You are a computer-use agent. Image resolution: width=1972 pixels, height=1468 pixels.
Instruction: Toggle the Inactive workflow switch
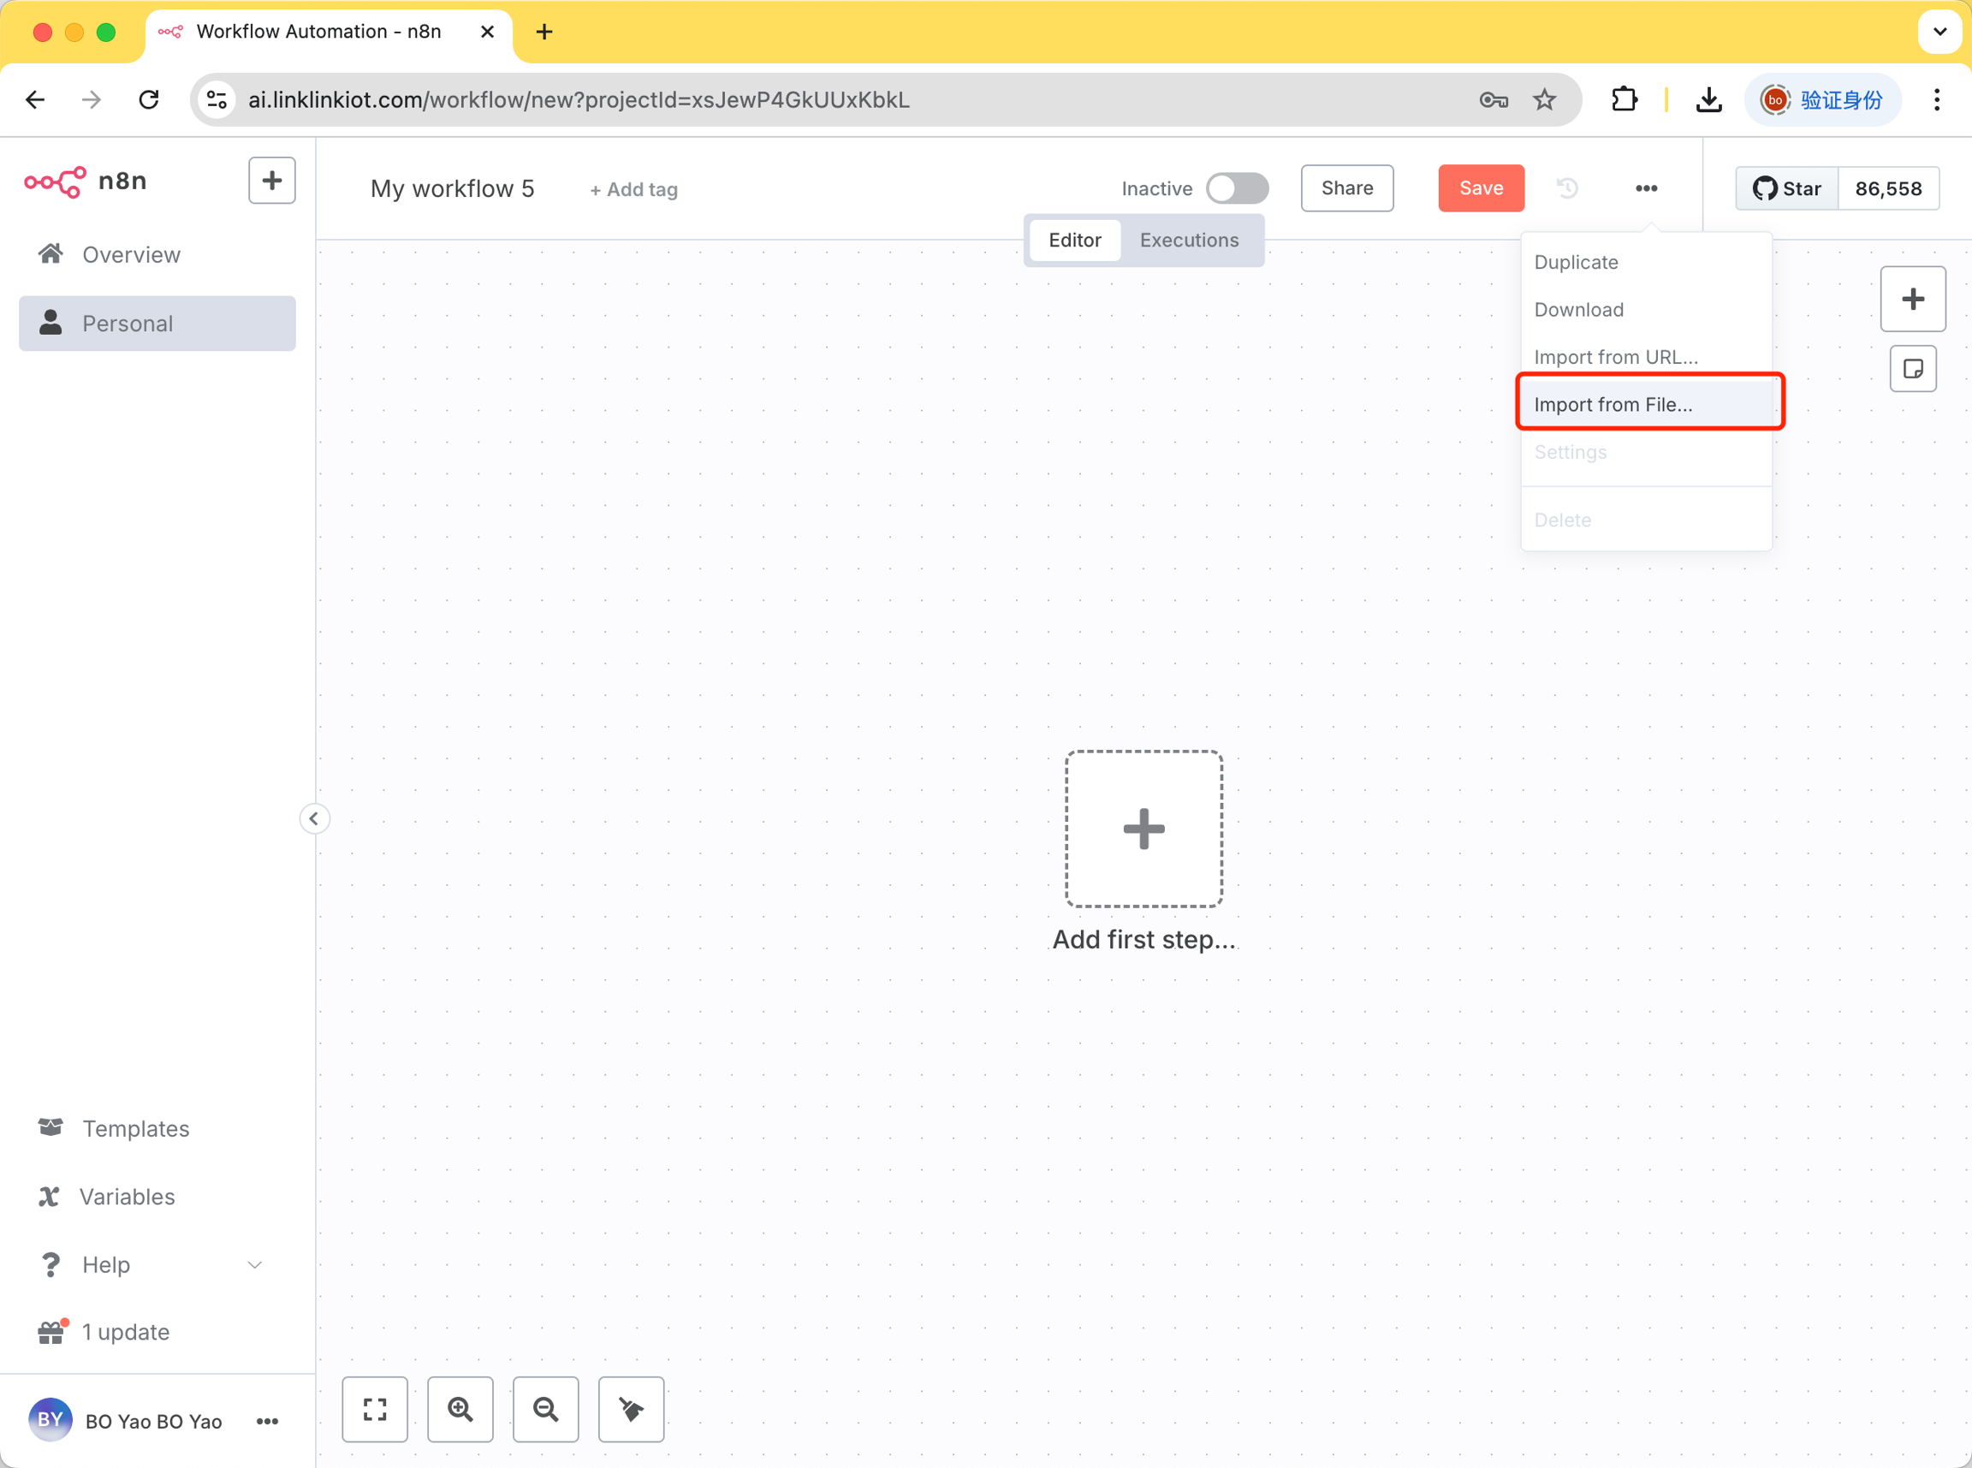(x=1237, y=188)
